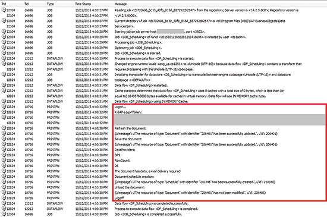Click the clock icon on 'Processing job' row

4,42
